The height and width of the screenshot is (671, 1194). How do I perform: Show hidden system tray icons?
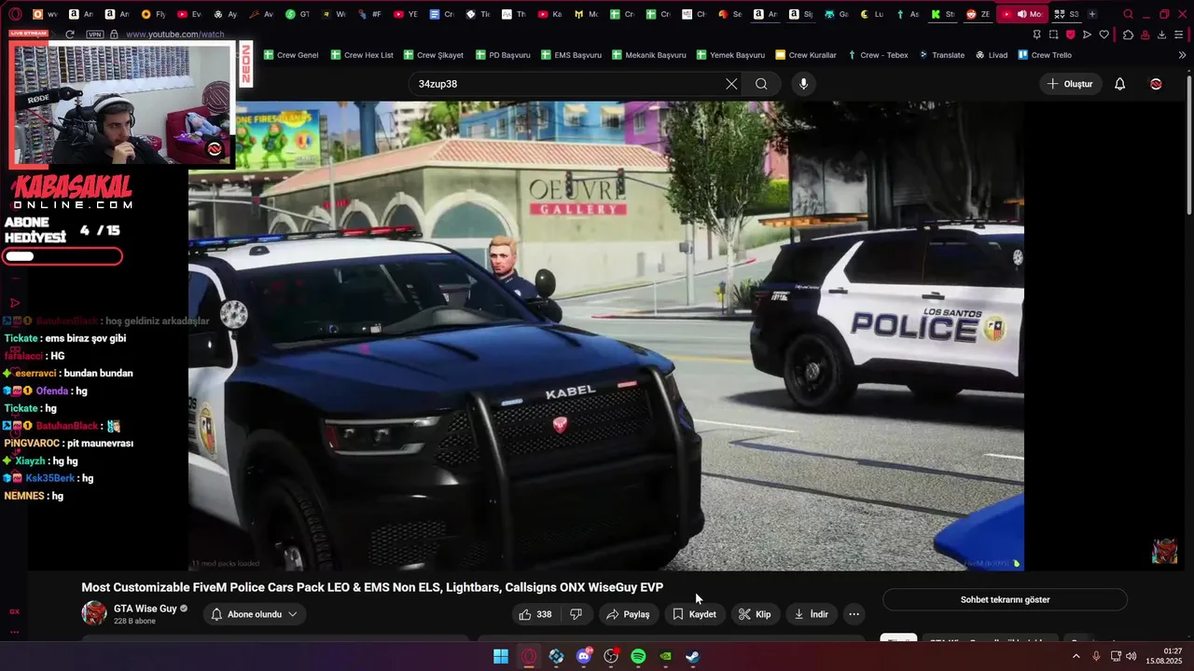pyautogui.click(x=1076, y=656)
